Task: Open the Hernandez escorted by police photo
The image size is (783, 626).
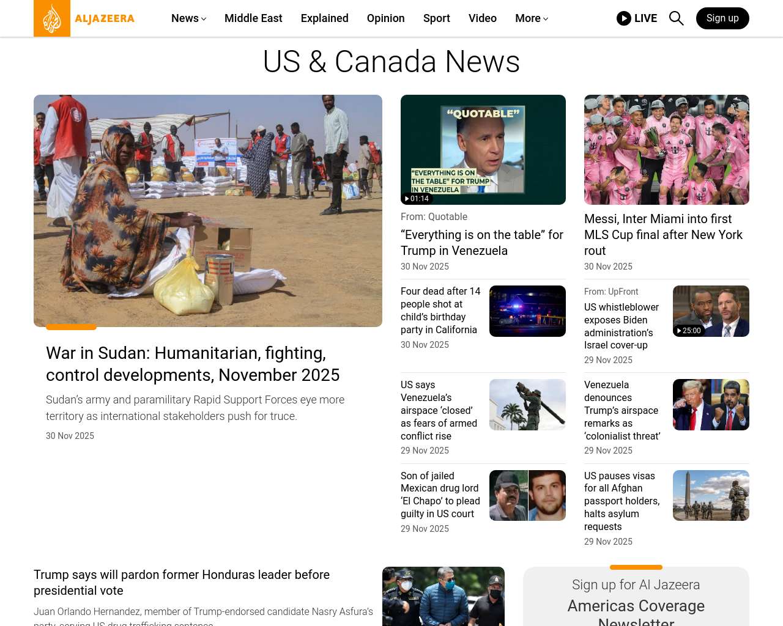Action: [x=443, y=597]
